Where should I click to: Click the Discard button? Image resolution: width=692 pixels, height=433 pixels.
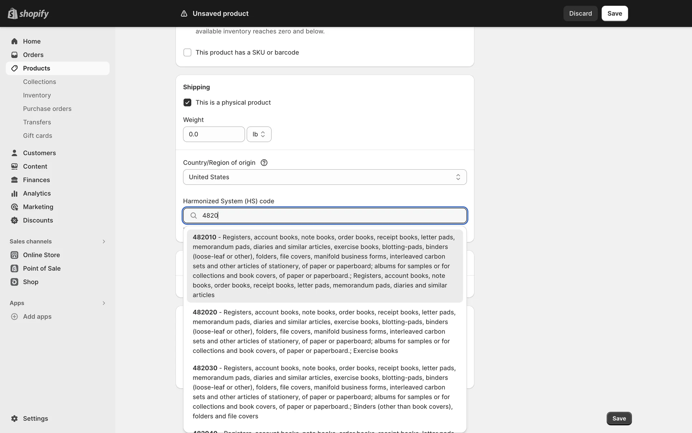point(580,13)
